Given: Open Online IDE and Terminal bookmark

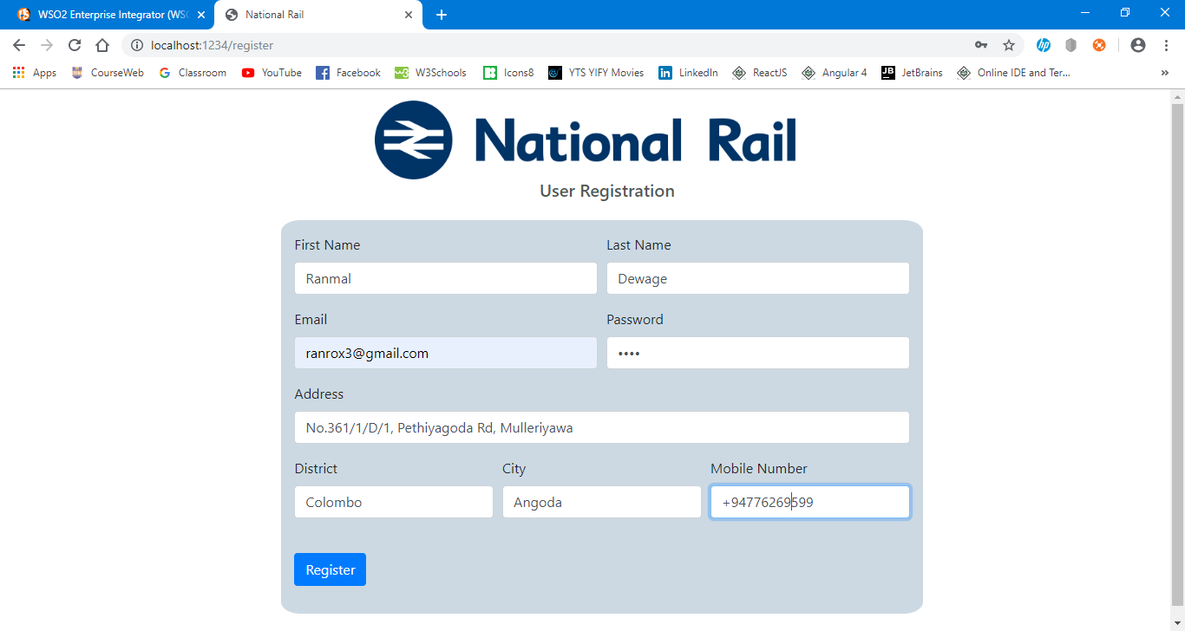Looking at the screenshot, I should (x=1014, y=73).
